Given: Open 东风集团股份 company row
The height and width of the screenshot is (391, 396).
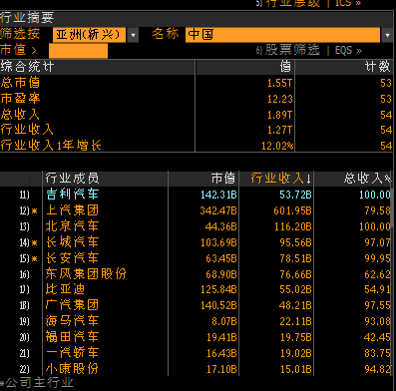Looking at the screenshot, I should [x=86, y=274].
